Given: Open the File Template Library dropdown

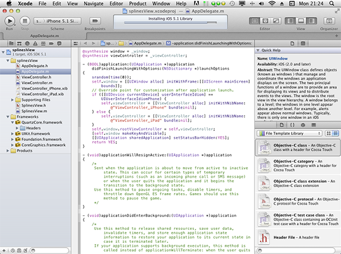Looking at the screenshot, I should coord(289,133).
